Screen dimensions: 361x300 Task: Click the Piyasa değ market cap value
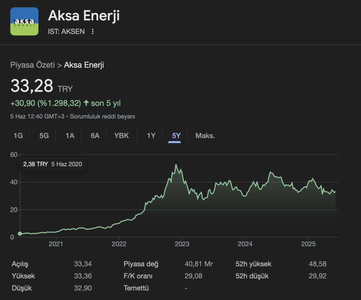click(x=198, y=264)
